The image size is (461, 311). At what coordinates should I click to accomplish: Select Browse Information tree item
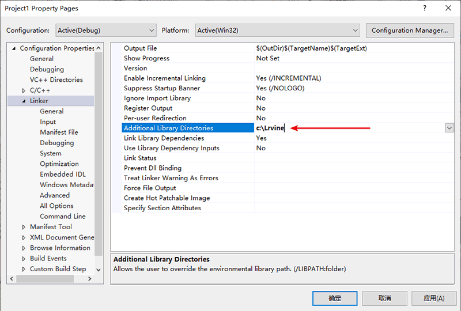60,248
